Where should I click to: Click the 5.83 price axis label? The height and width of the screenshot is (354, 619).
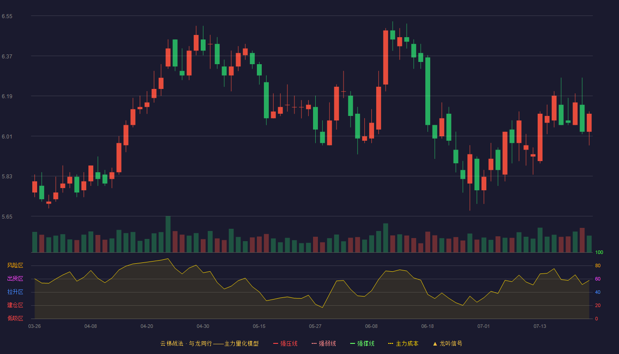pyautogui.click(x=7, y=177)
